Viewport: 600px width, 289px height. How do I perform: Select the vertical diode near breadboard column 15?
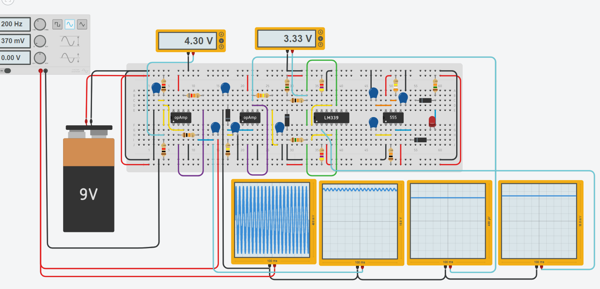(228, 115)
